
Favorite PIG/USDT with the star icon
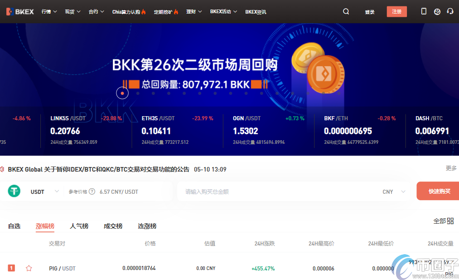(29, 268)
